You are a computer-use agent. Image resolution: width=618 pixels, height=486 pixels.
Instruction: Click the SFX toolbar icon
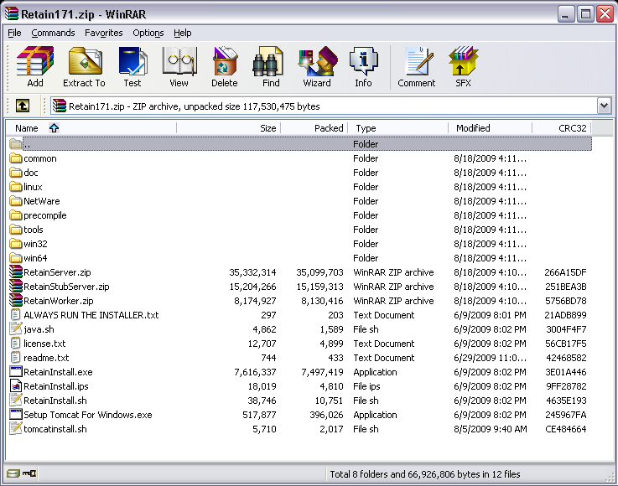pos(463,66)
